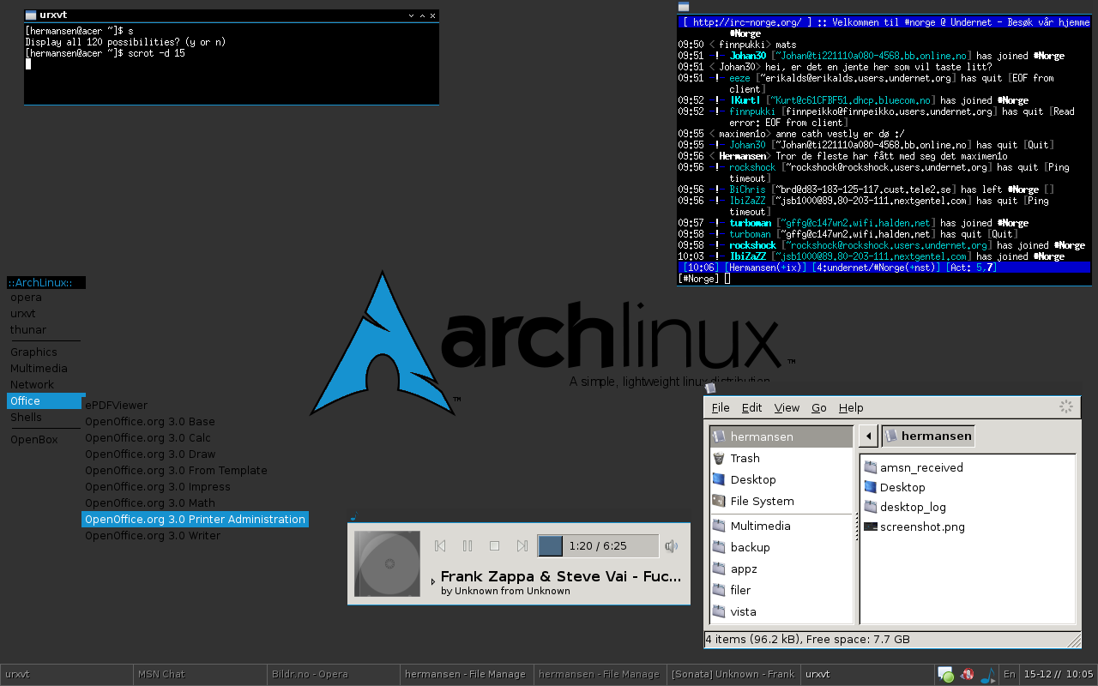Expand the Shells submenu
The width and height of the screenshot is (1098, 686).
click(45, 418)
